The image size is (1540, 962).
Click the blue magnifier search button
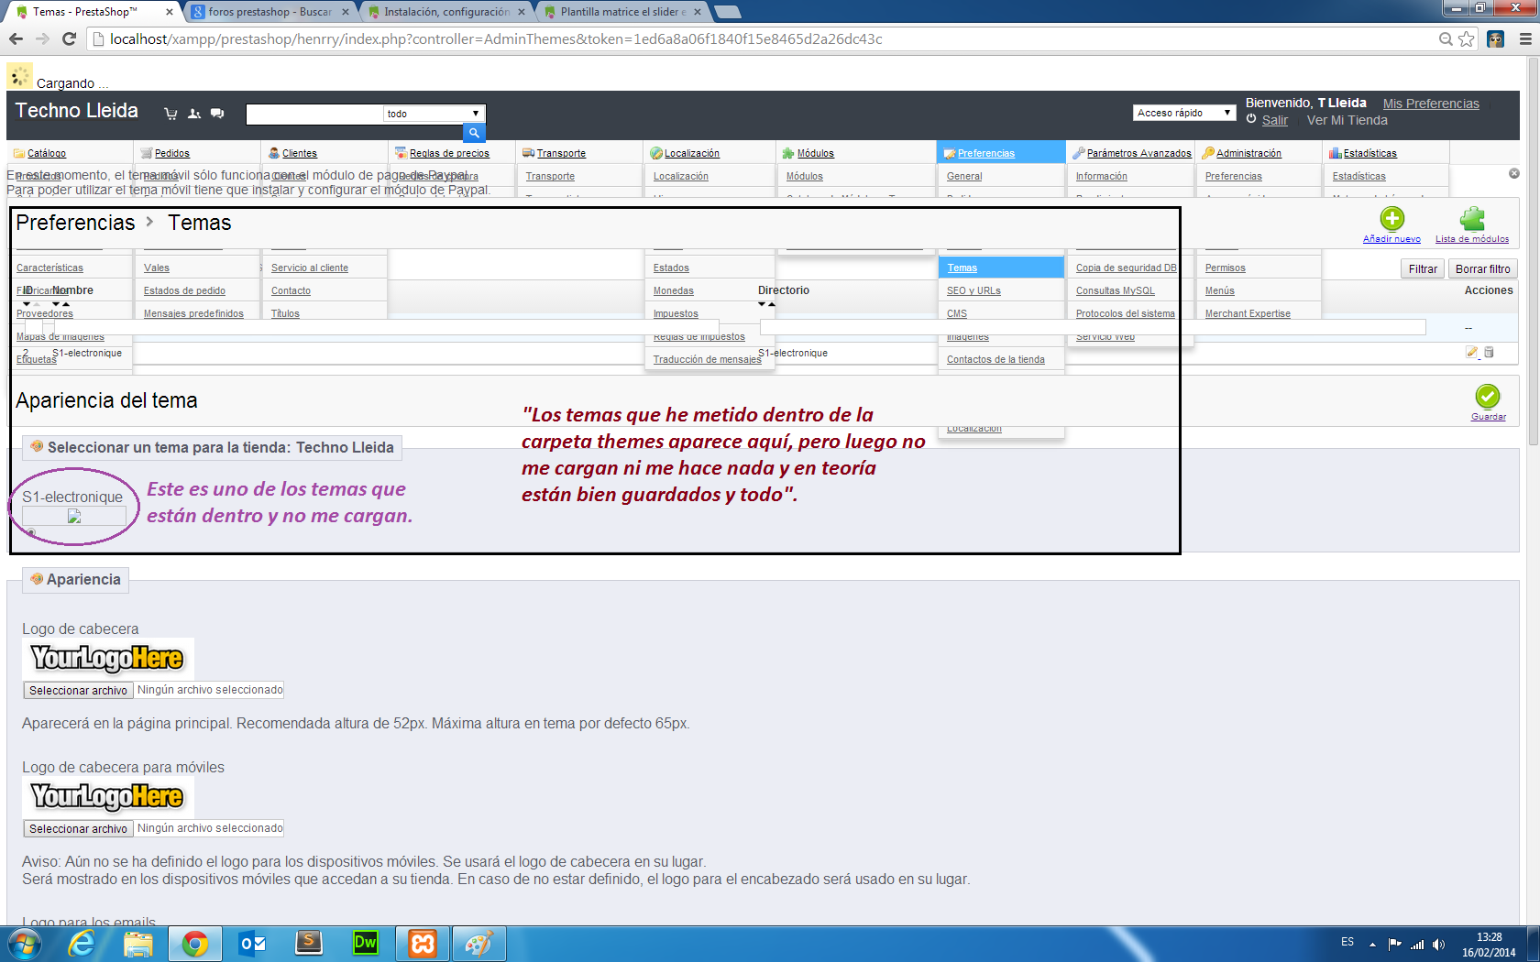474,133
